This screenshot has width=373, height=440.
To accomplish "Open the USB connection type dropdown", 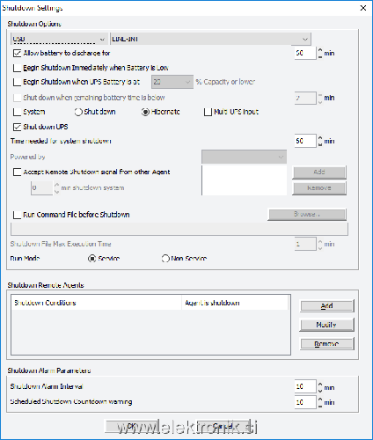I will [x=59, y=39].
